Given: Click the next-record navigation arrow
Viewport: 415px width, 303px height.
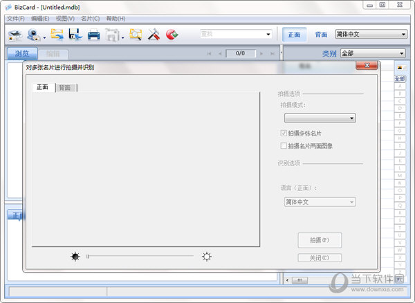Looking at the screenshot, I should pyautogui.click(x=261, y=54).
